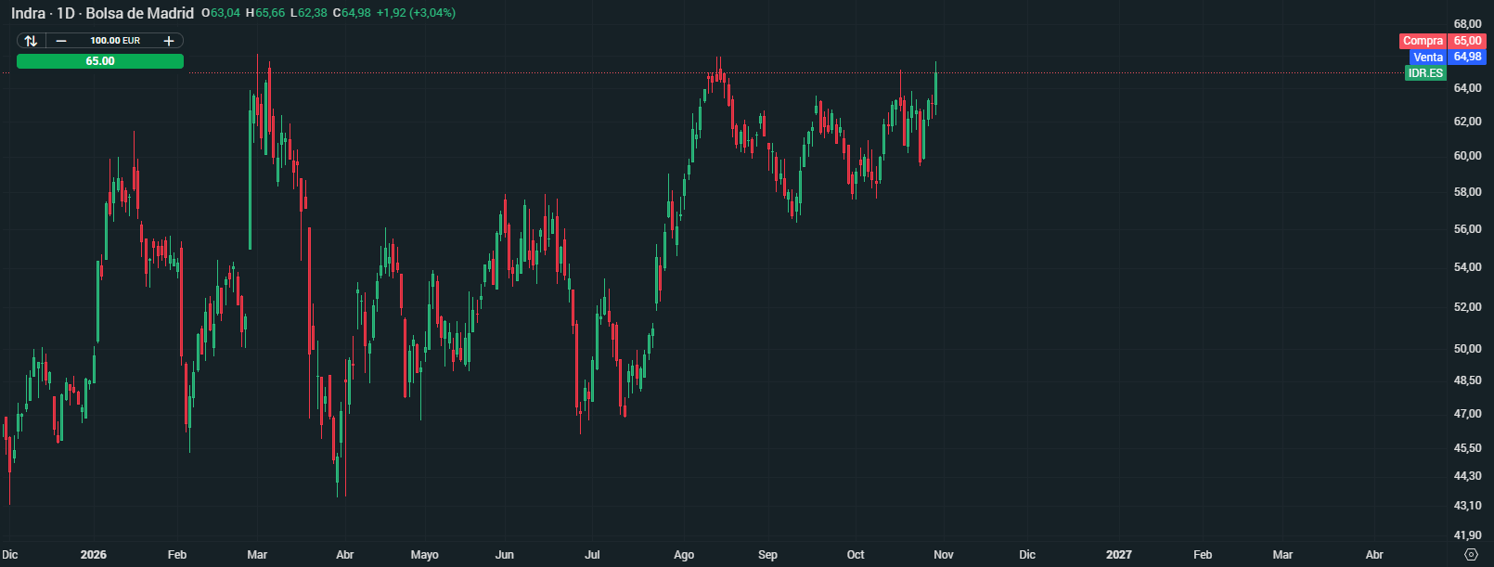Viewport: 1494px width, 567px height.
Task: Click the change value +1,92 (+3,04%)
Action: coord(416,13)
